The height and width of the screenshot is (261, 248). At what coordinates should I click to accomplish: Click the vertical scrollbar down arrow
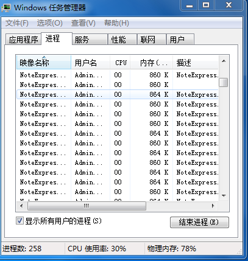point(224,196)
